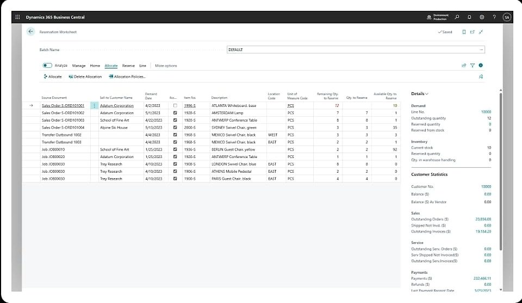Open row menu for Sales Order S-ORD101001

[94, 105]
